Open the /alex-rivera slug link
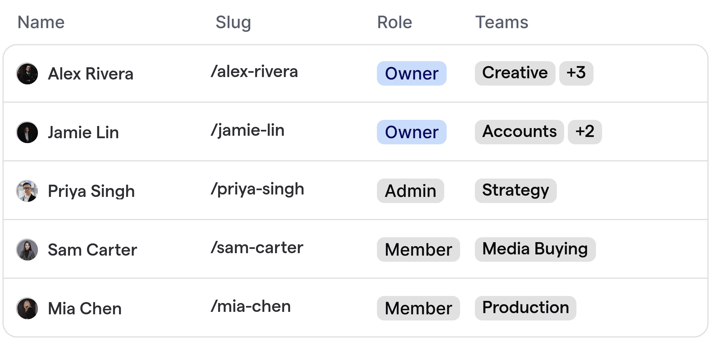The image size is (711, 340). (254, 72)
